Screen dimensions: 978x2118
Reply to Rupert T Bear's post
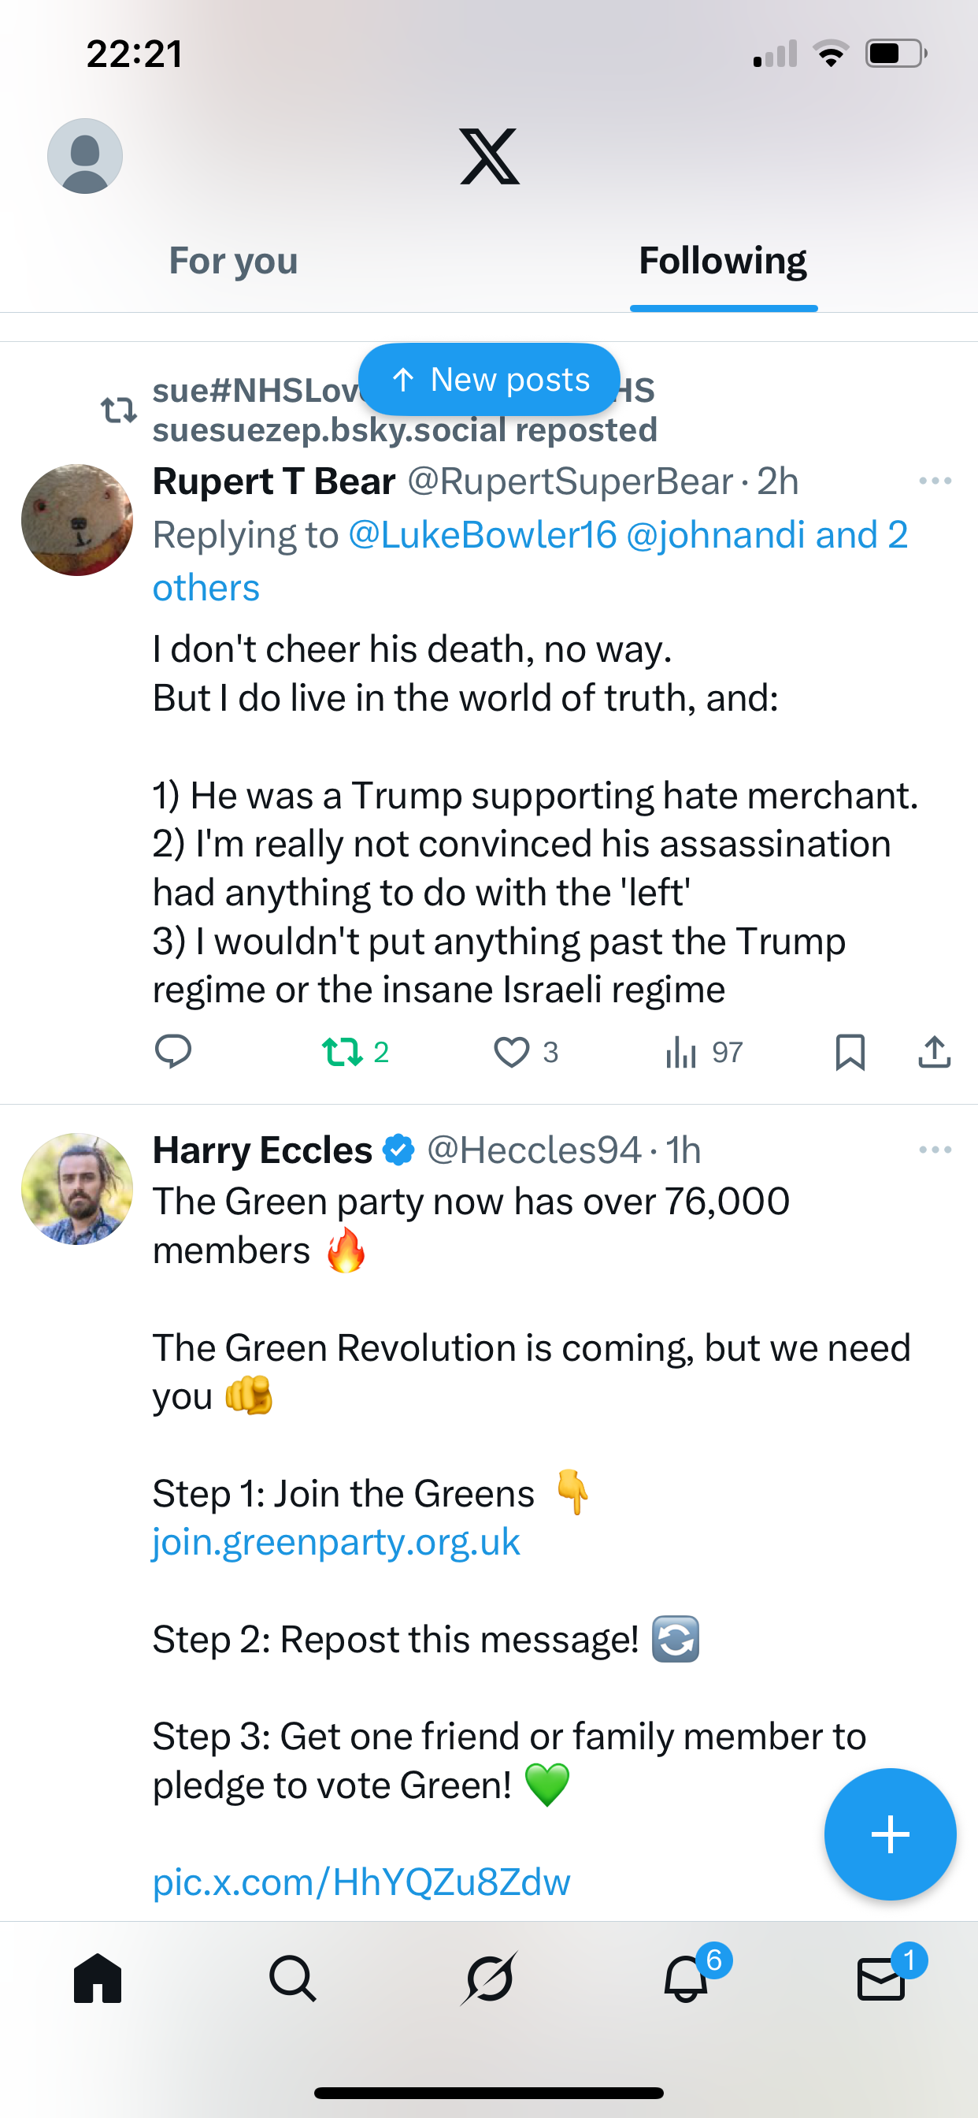(x=173, y=1052)
